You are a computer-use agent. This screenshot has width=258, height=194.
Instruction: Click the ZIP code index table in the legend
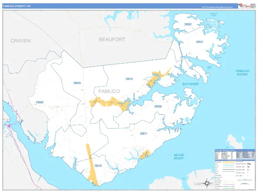click(x=235, y=154)
